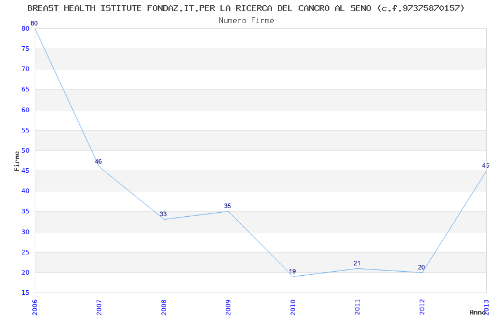
Task: Click the data label 21
Action: click(x=357, y=263)
